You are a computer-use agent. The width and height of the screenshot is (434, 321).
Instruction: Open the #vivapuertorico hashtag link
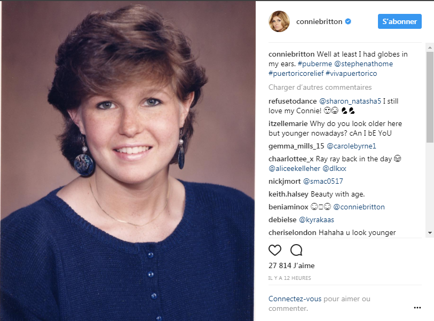pos(351,73)
